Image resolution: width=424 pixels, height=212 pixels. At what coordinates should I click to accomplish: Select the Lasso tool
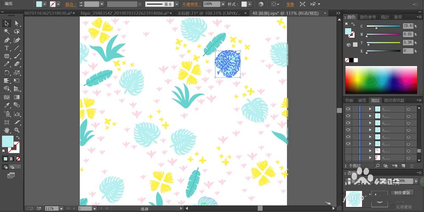[17, 32]
